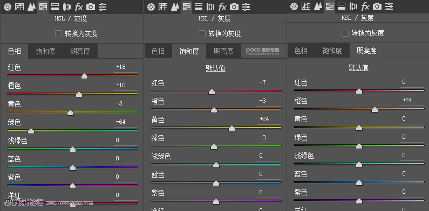This screenshot has height=211, width=429.
Task: Open Presets sliders icon in the Saturation panel toolbar
Action: pos(246,7)
